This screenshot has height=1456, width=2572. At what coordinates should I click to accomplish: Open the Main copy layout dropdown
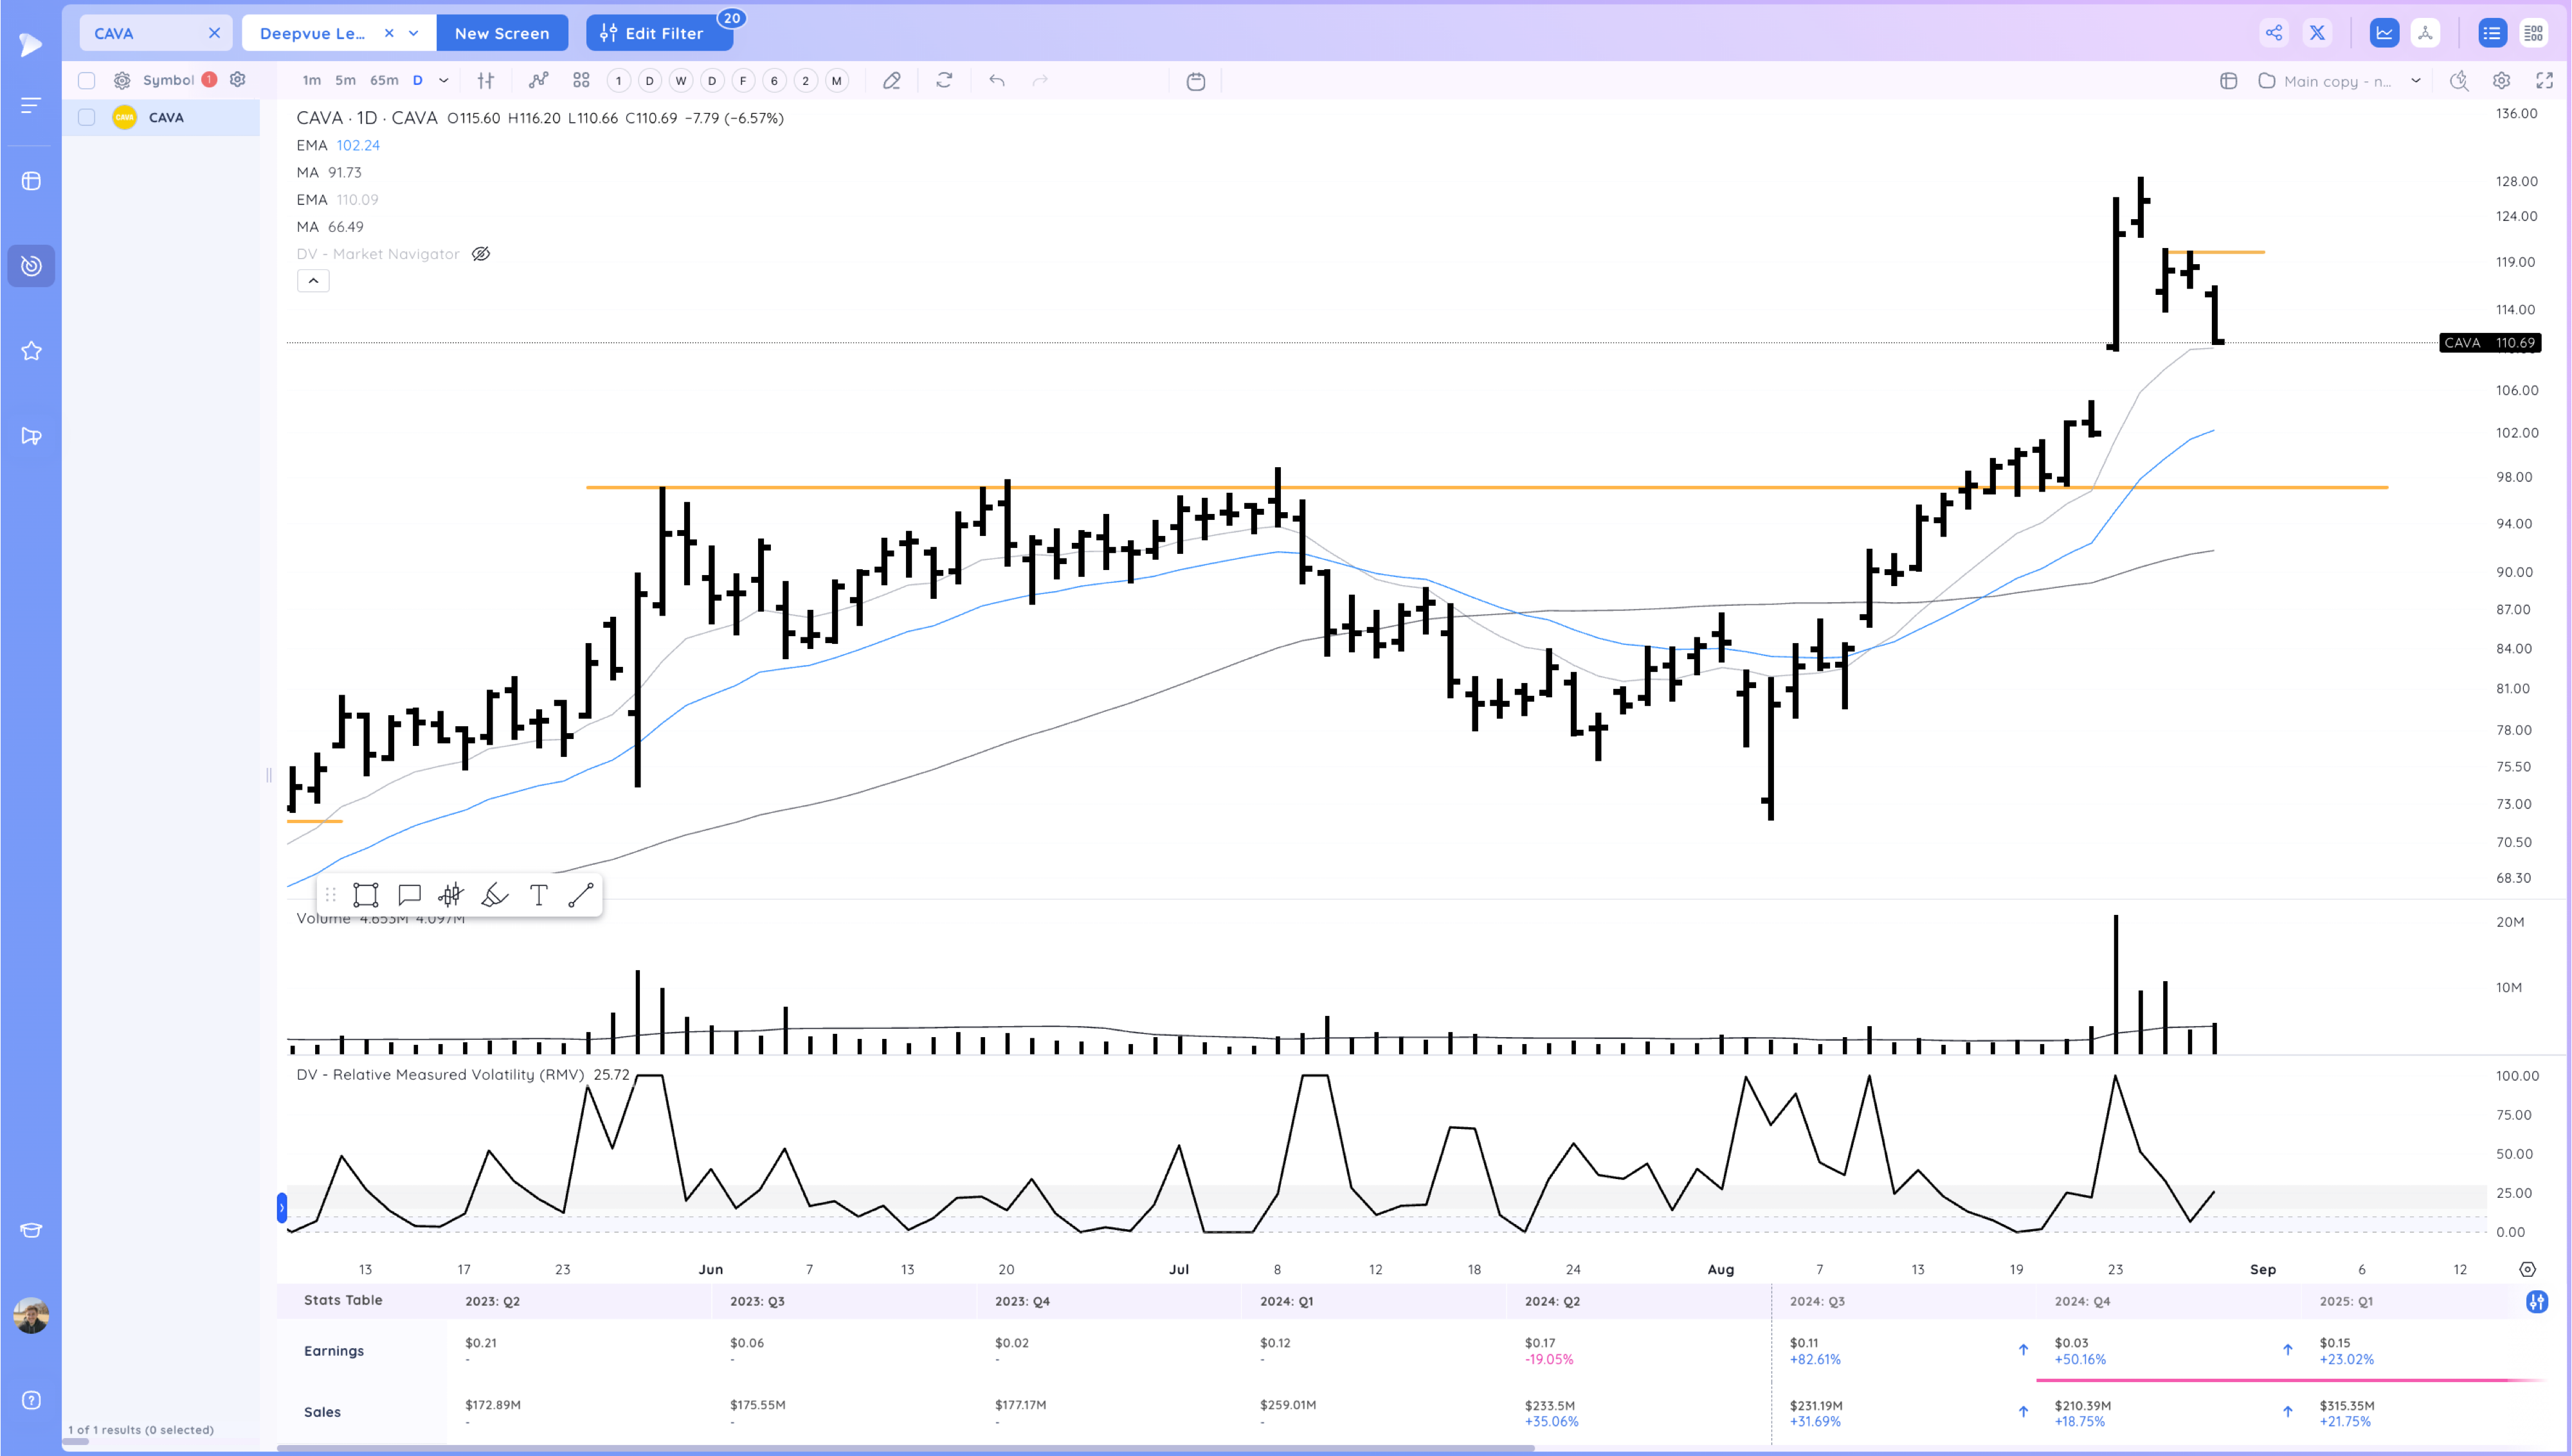point(2416,81)
